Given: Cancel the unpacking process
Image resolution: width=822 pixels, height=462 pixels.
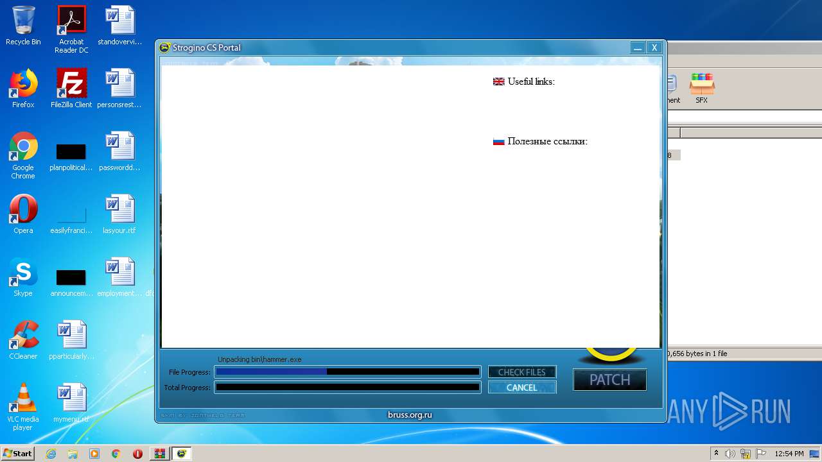Looking at the screenshot, I should (521, 388).
